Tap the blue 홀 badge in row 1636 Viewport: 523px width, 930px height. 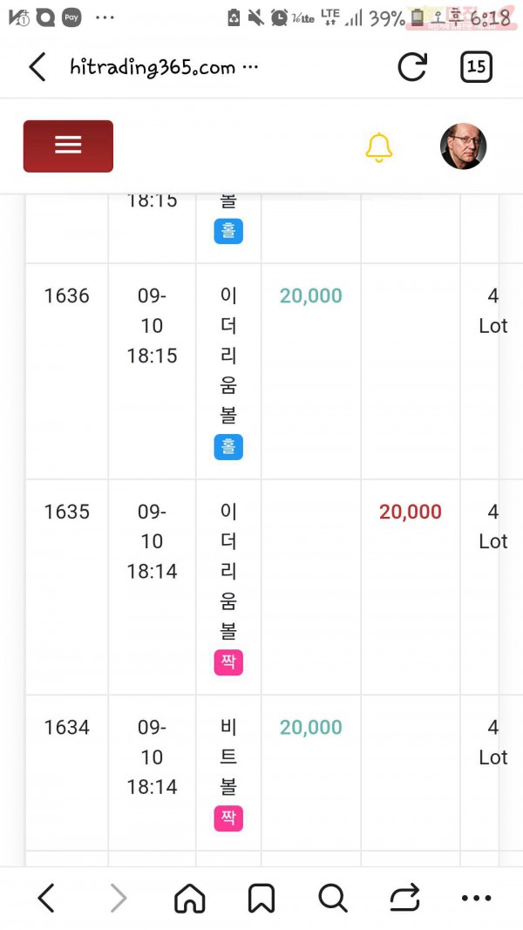(228, 446)
